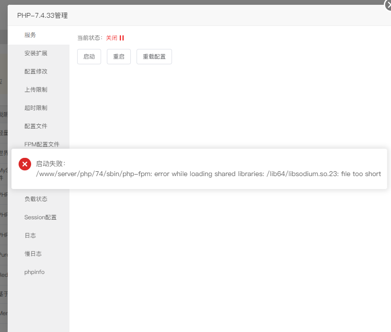This screenshot has height=332, width=391.
Task: Click the red paused status icon
Action: [122, 38]
